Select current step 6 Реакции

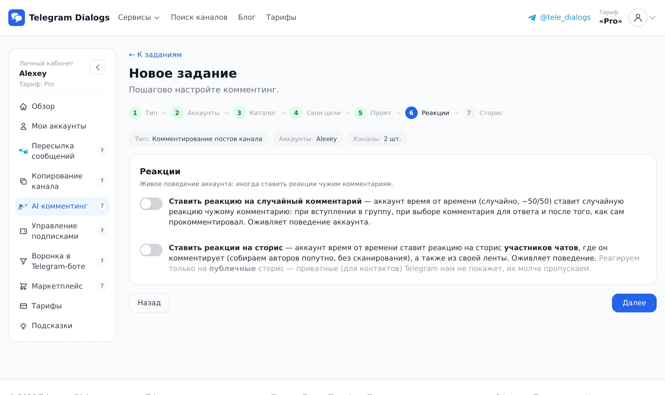click(427, 113)
